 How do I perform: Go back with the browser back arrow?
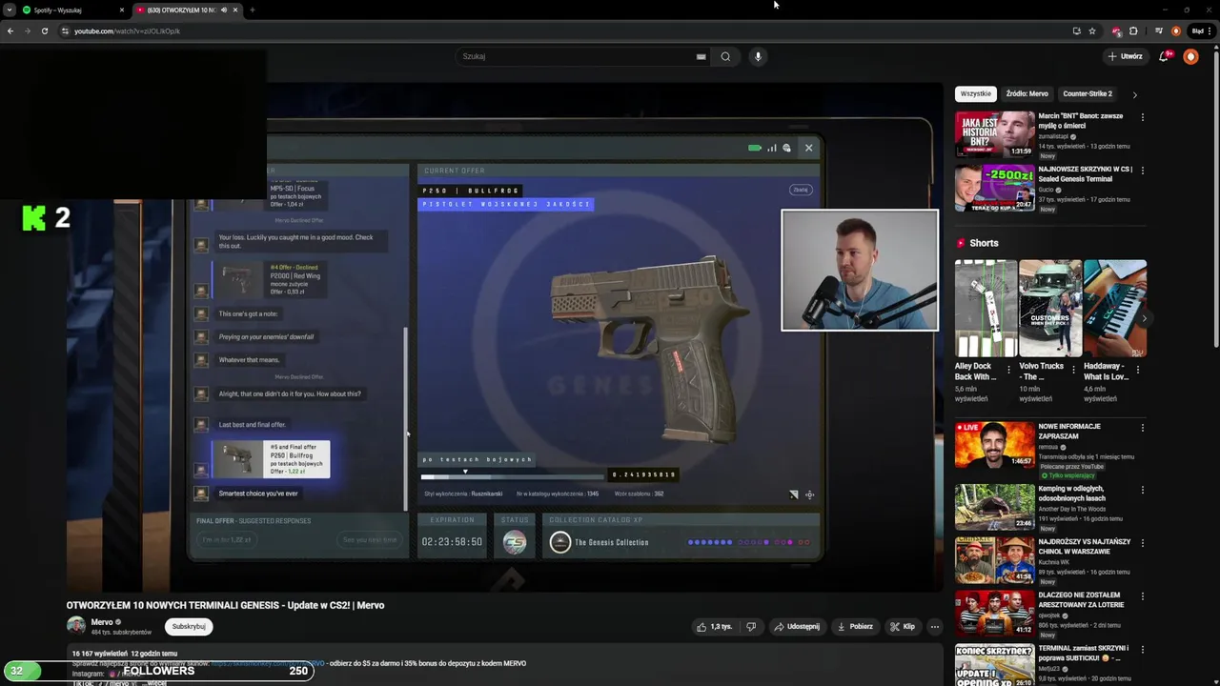(10, 30)
